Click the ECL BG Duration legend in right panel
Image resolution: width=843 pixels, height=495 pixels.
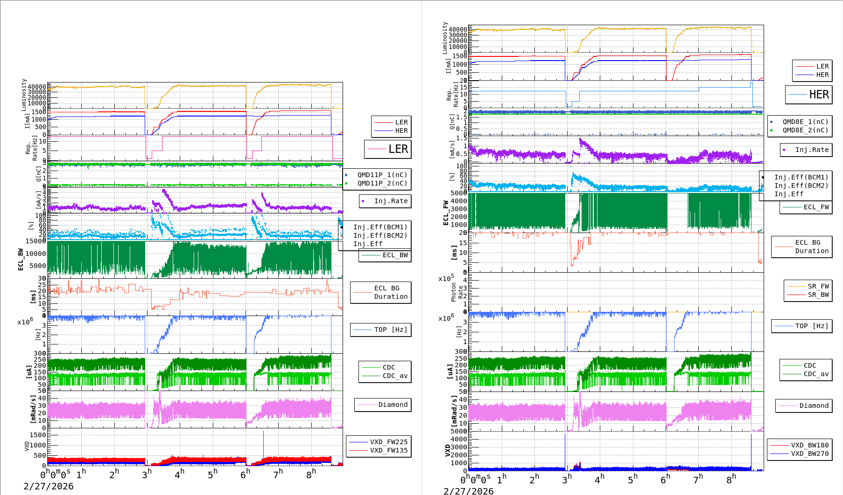coord(811,247)
